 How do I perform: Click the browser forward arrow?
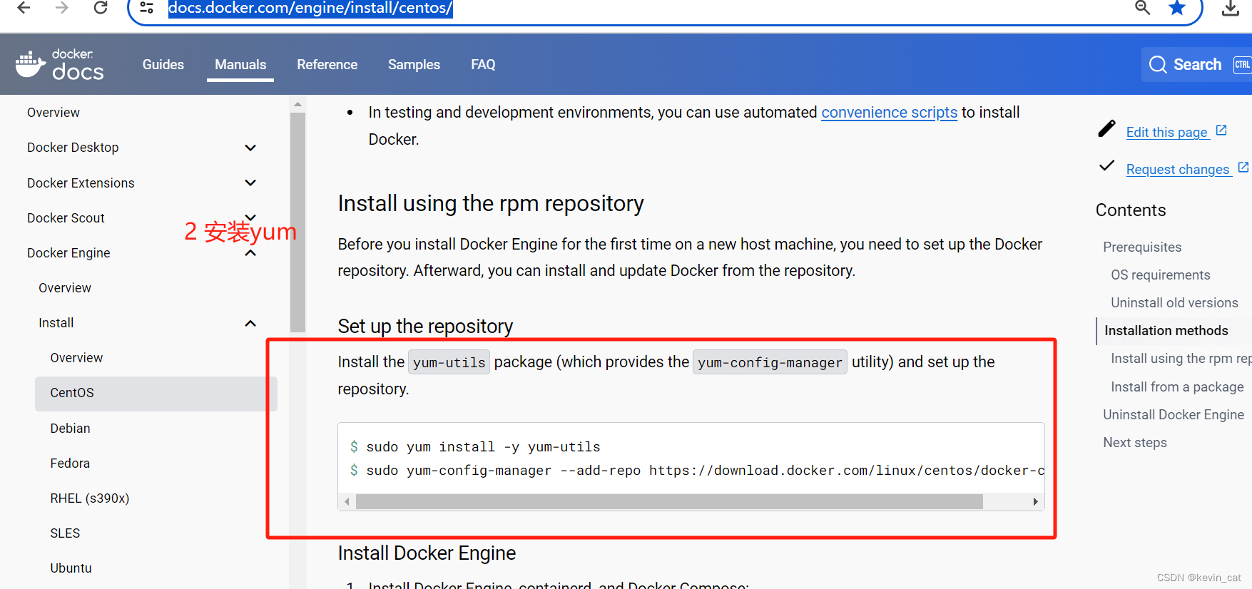coord(62,8)
